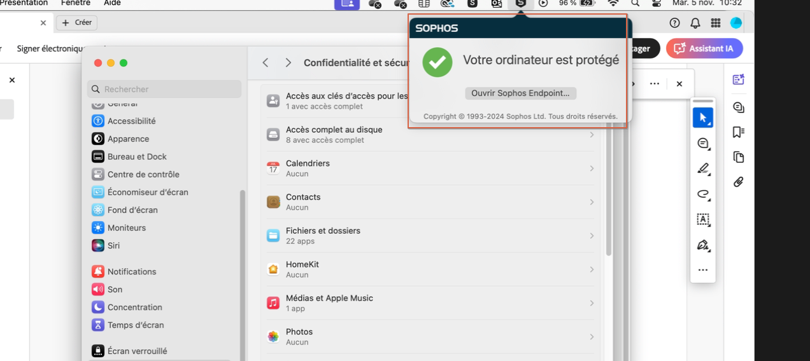
Task: Close the Acrobat document tab
Action: click(x=43, y=23)
